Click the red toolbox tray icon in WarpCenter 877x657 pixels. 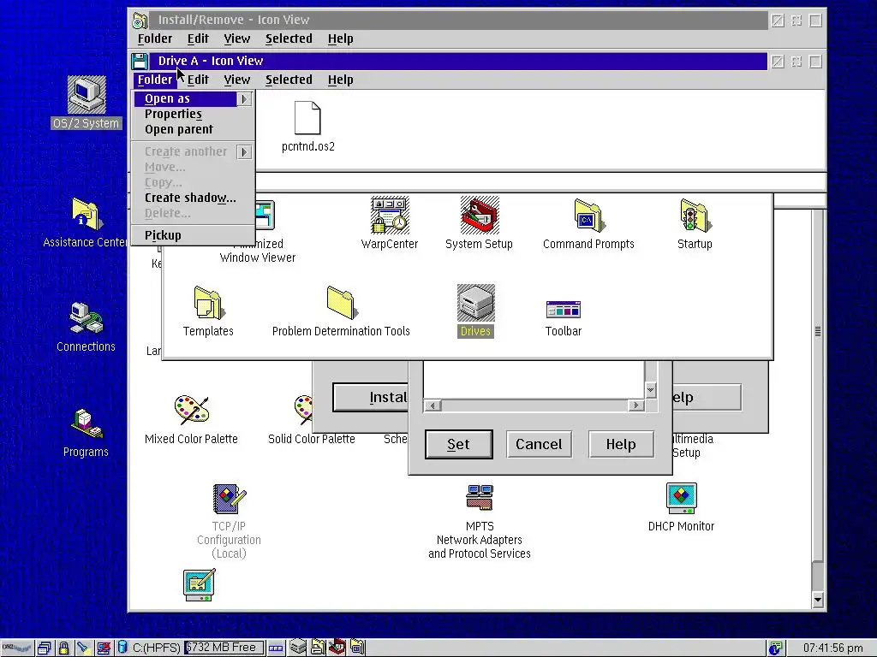click(337, 647)
